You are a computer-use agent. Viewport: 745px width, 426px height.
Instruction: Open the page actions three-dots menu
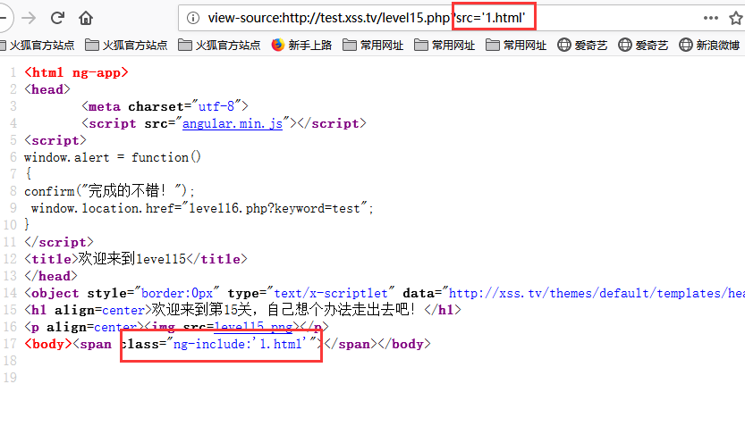[x=711, y=18]
